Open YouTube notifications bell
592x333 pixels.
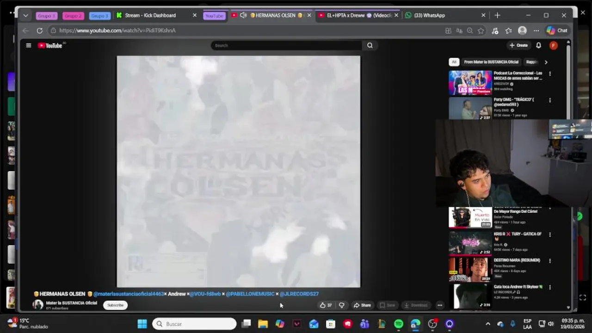(538, 45)
